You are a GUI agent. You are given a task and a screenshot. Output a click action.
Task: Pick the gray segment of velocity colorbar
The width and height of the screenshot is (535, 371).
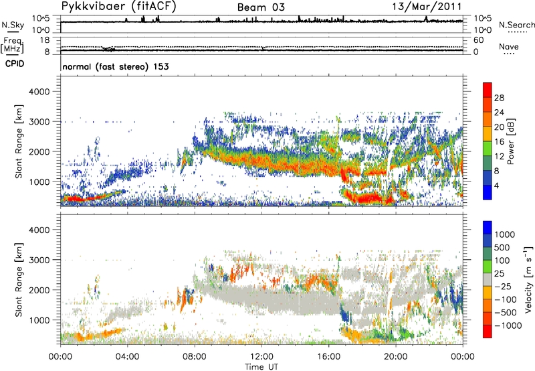pyautogui.click(x=488, y=279)
